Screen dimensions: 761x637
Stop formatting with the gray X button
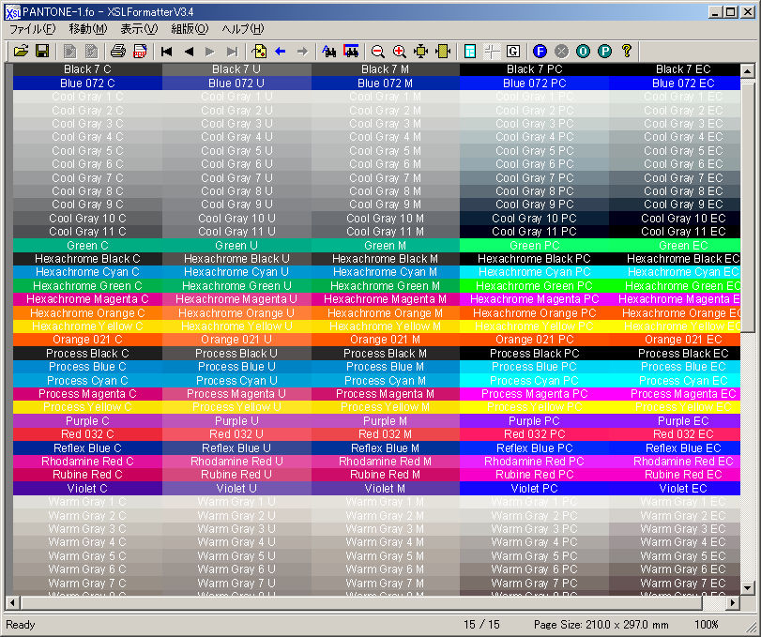point(561,51)
